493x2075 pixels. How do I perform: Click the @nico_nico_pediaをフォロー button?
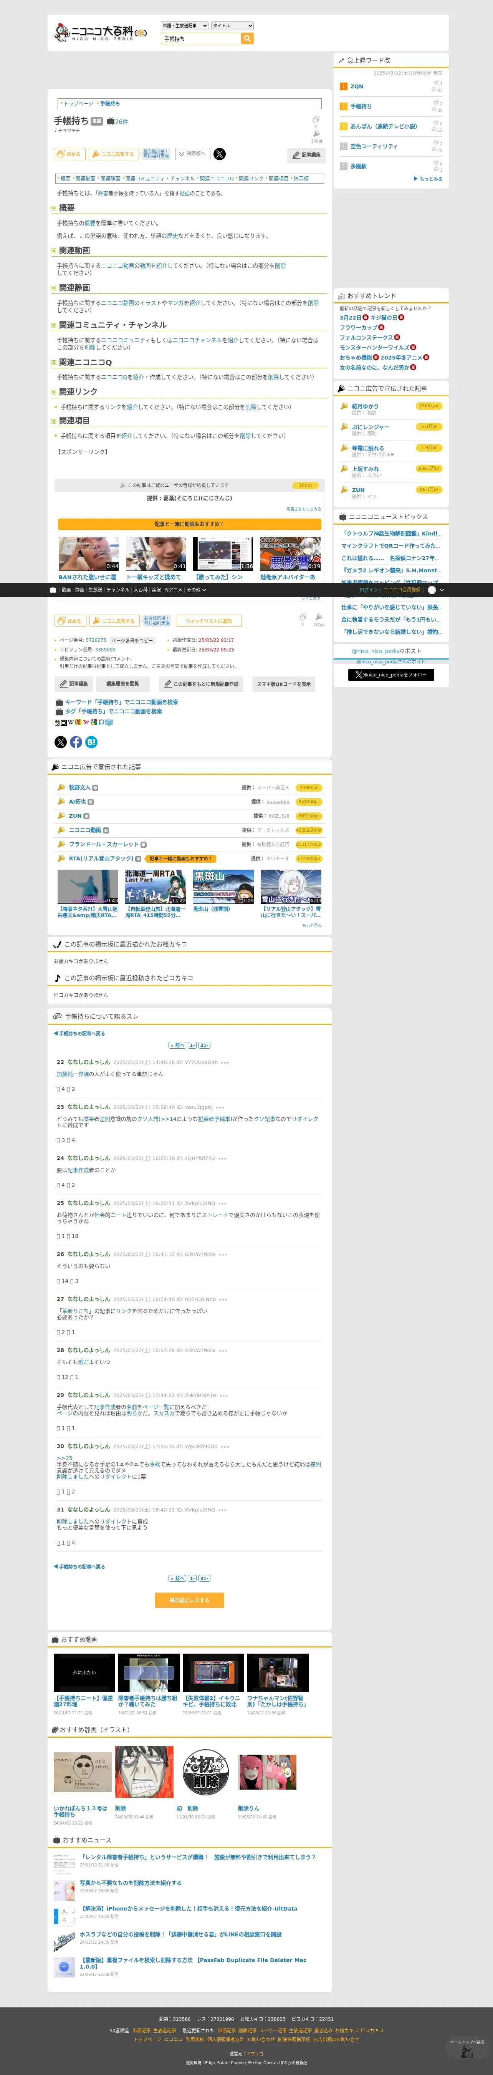[x=392, y=675]
